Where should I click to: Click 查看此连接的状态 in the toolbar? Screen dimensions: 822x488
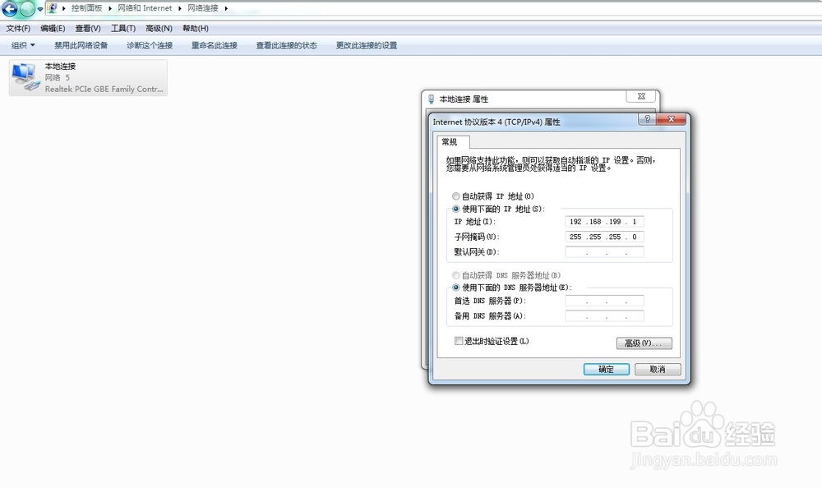coord(287,46)
